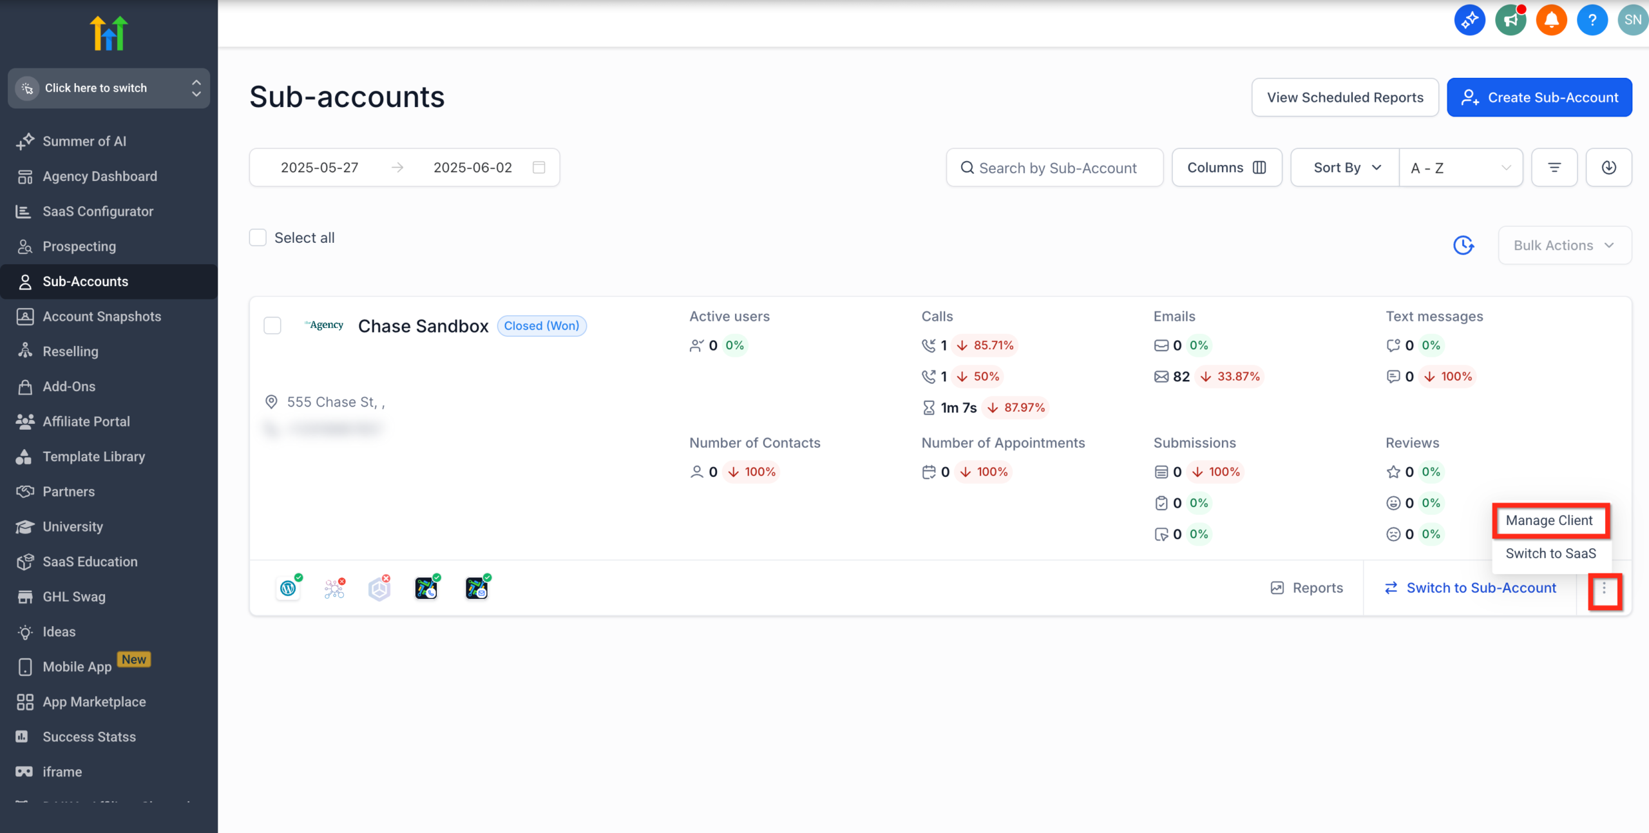Open the help question mark icon
Image resolution: width=1649 pixels, height=833 pixels.
point(1592,20)
